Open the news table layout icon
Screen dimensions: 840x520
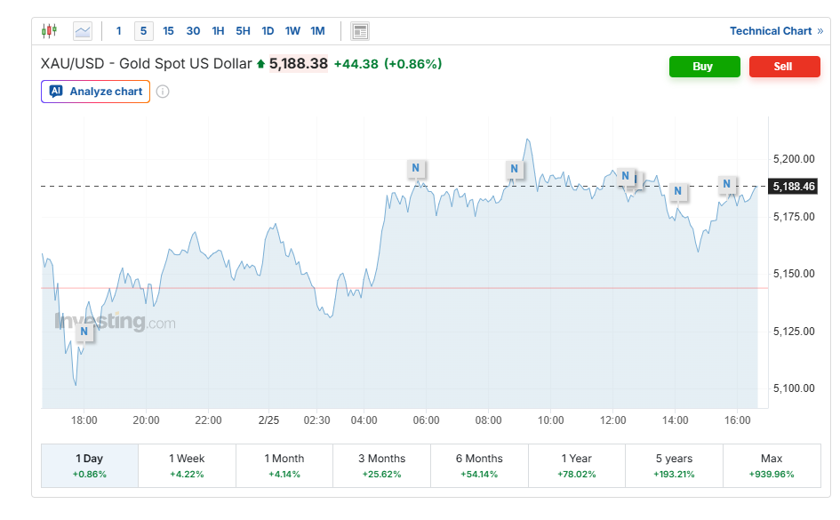click(360, 31)
